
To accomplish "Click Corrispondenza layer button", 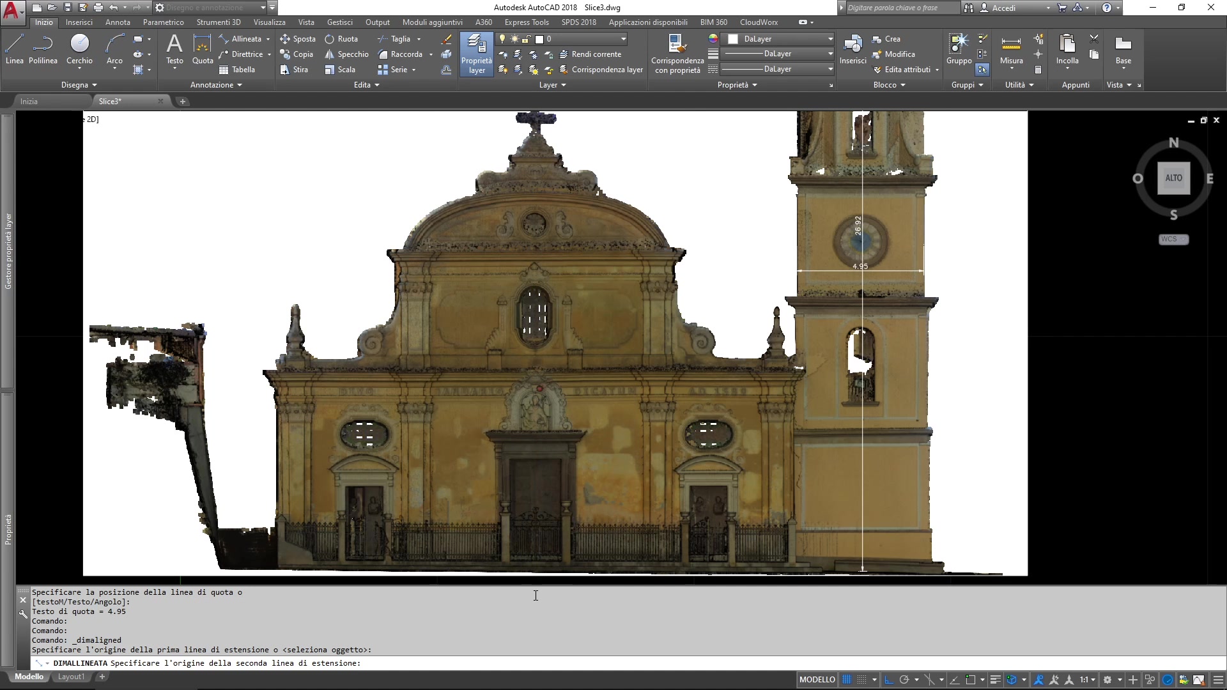I will pyautogui.click(x=601, y=70).
